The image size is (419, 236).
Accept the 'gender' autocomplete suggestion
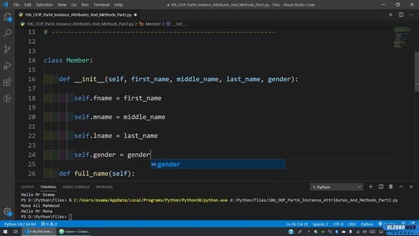[x=217, y=164]
